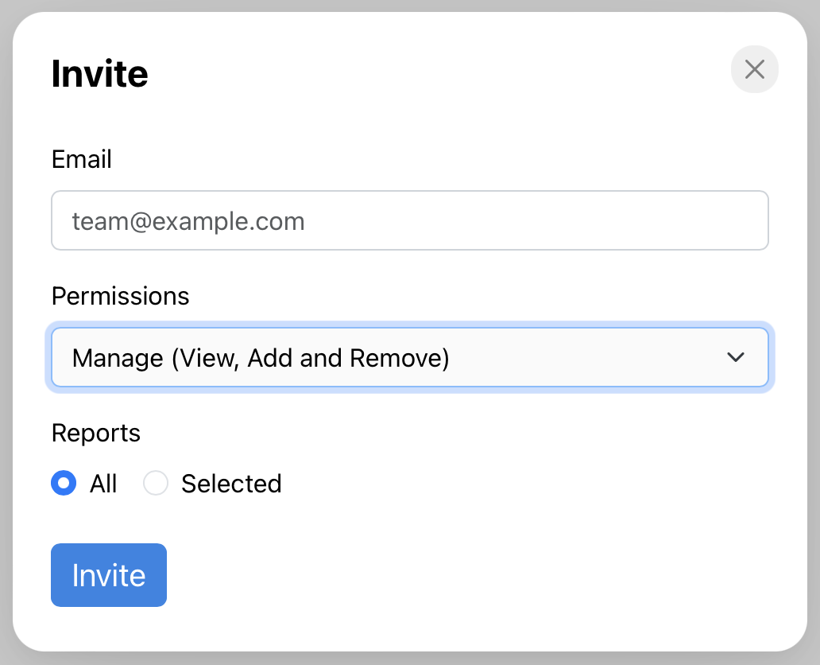Expand the "Manage (View, Add and Remove)" option
The height and width of the screenshot is (665, 820).
261,358
